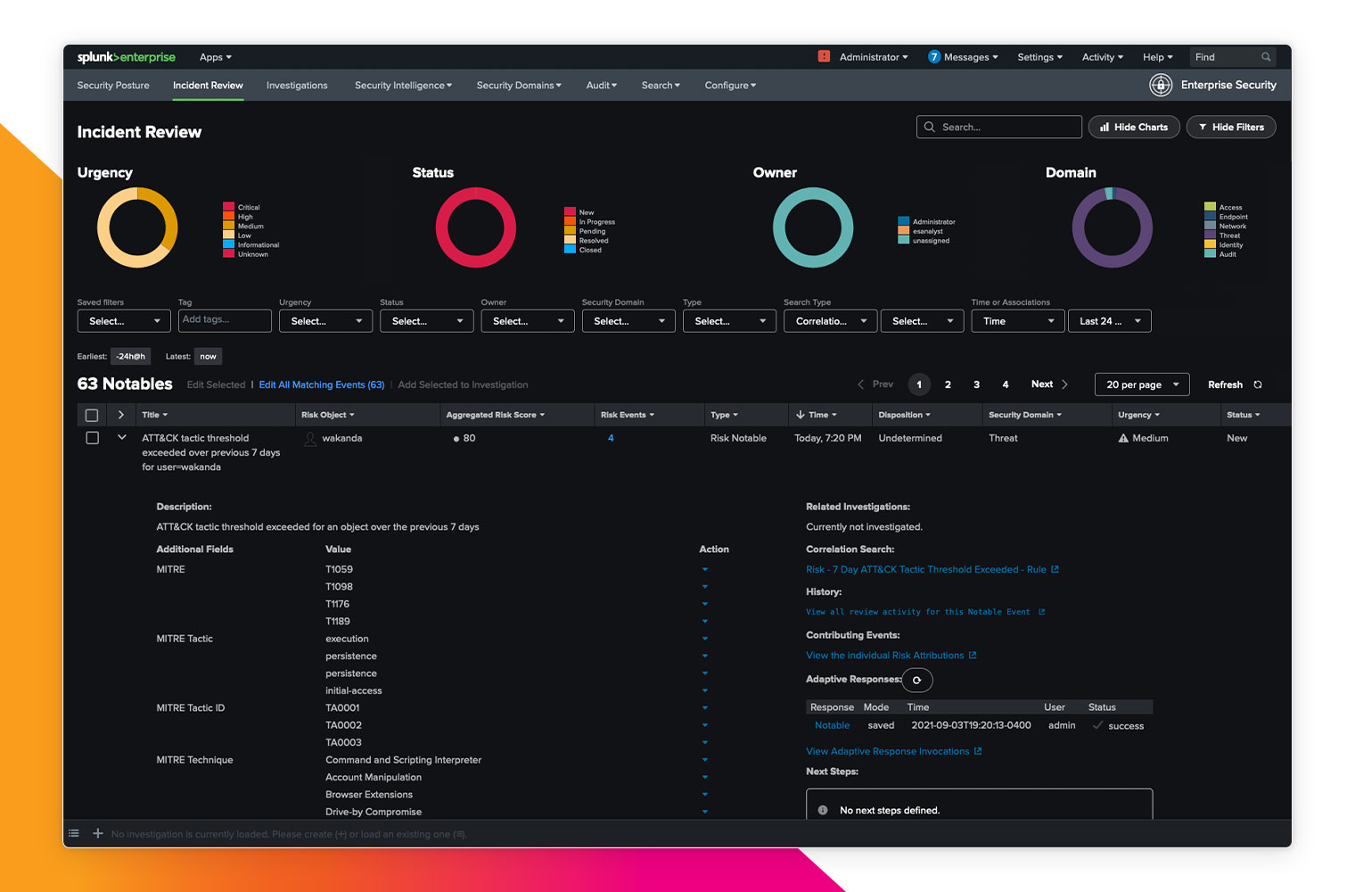Click the Prev page arrow icon

pos(860,384)
